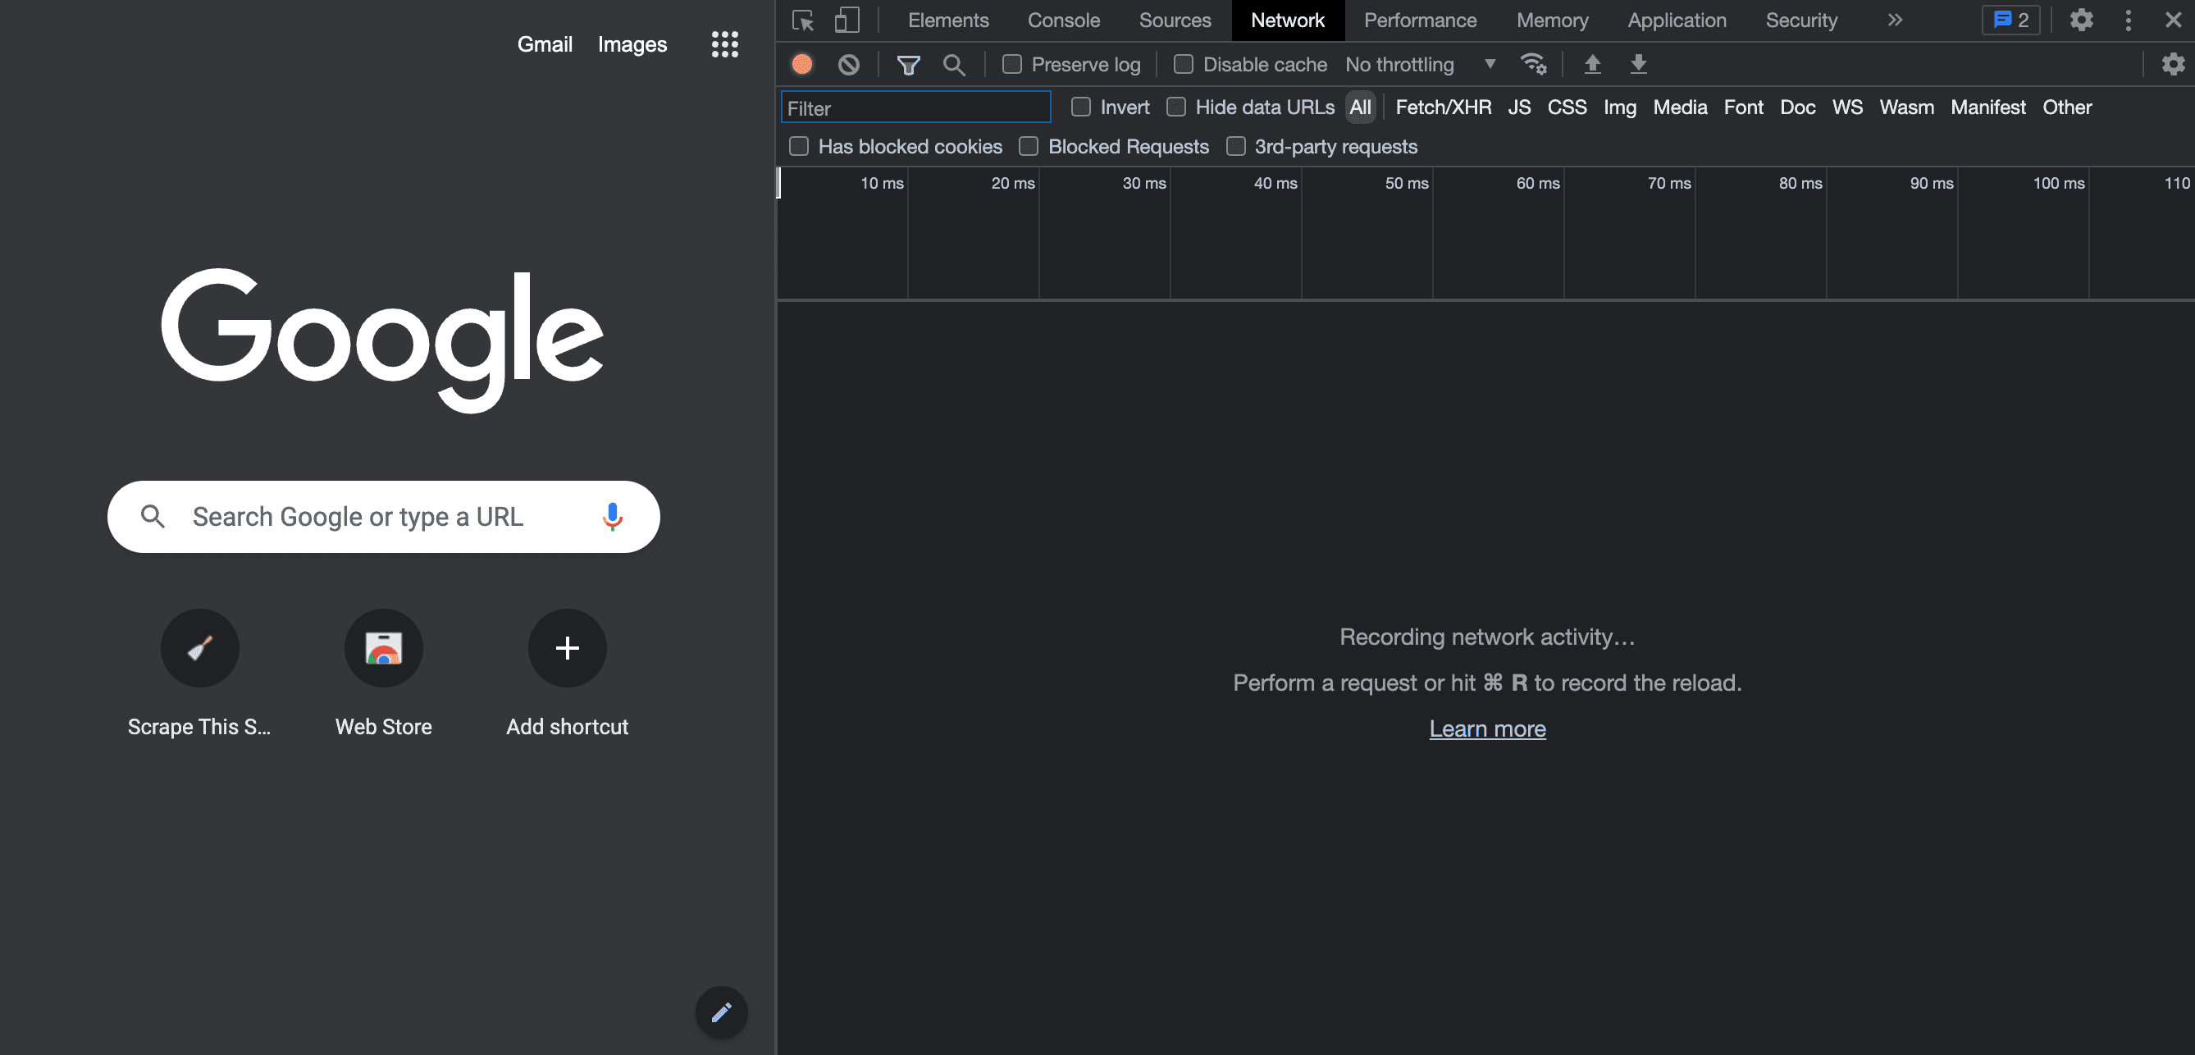Open the Images link
2195x1055 pixels.
coord(632,44)
